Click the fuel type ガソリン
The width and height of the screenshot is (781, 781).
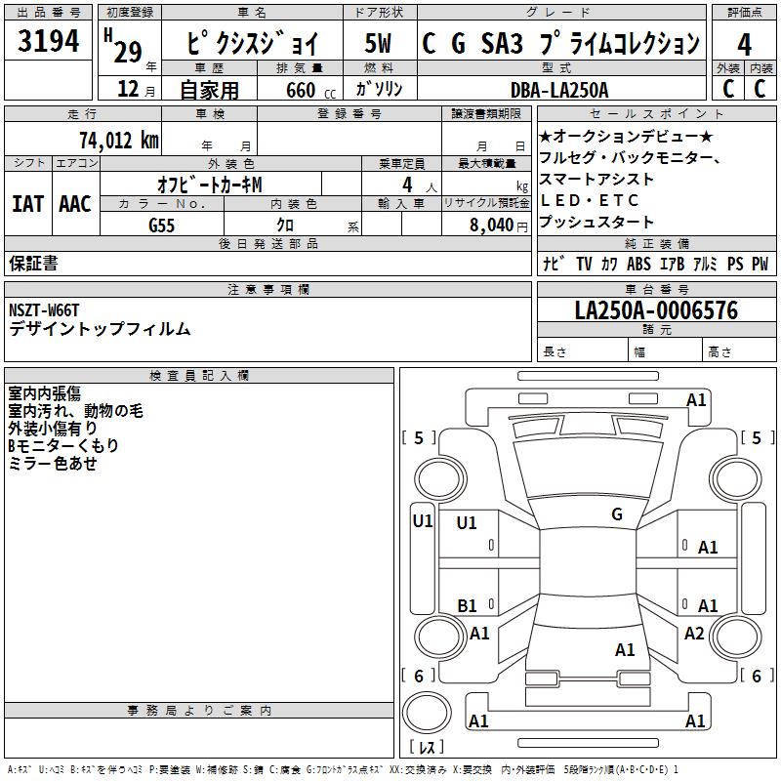379,89
